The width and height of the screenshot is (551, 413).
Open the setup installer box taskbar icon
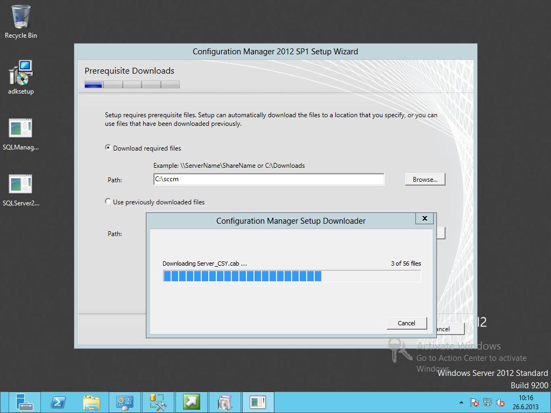224,402
